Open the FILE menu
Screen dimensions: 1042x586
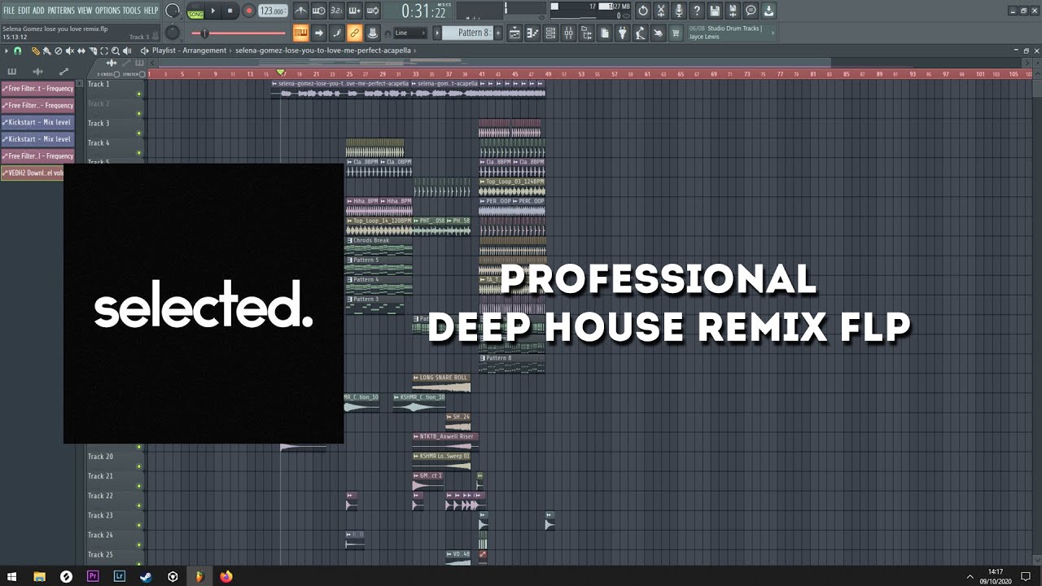tap(9, 11)
